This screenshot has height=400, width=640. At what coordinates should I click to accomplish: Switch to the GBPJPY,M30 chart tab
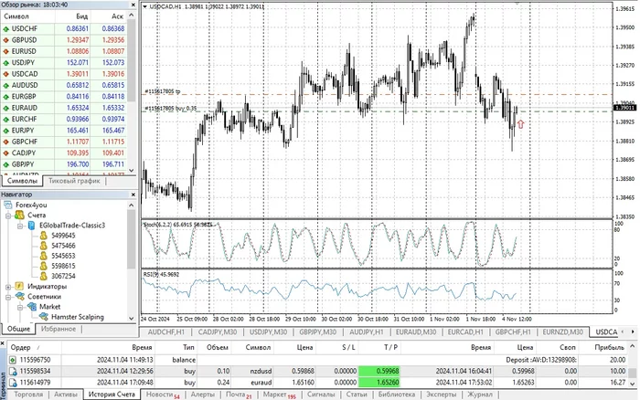[x=317, y=332]
